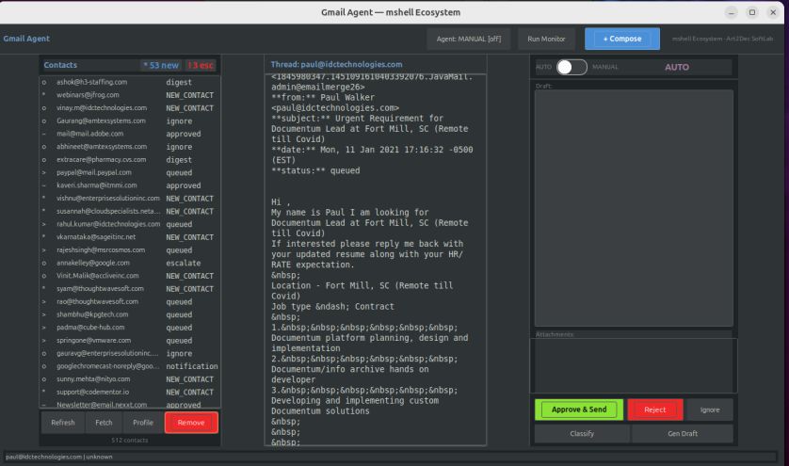Select contact padma@cube-hub.com
789x466 pixels.
130,328
